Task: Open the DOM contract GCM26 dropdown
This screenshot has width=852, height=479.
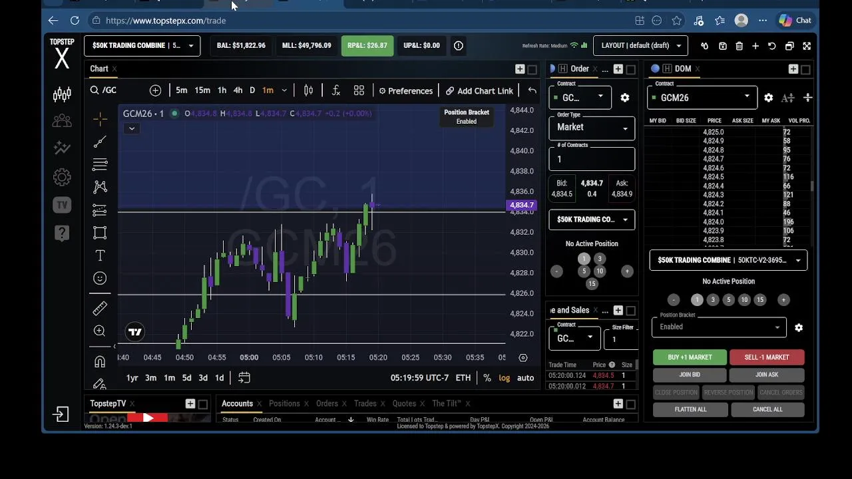Action: click(702, 98)
